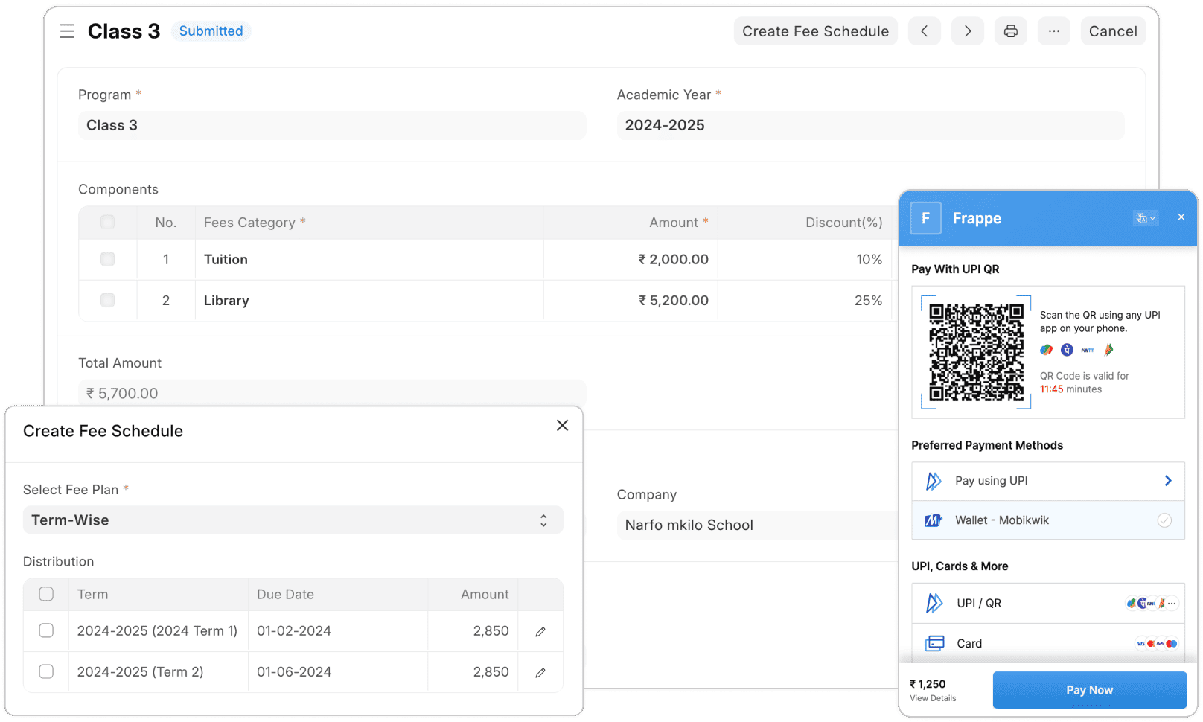Expand the language selector dropdown in Frappe header
Image resolution: width=1203 pixels, height=722 pixels.
tap(1153, 217)
